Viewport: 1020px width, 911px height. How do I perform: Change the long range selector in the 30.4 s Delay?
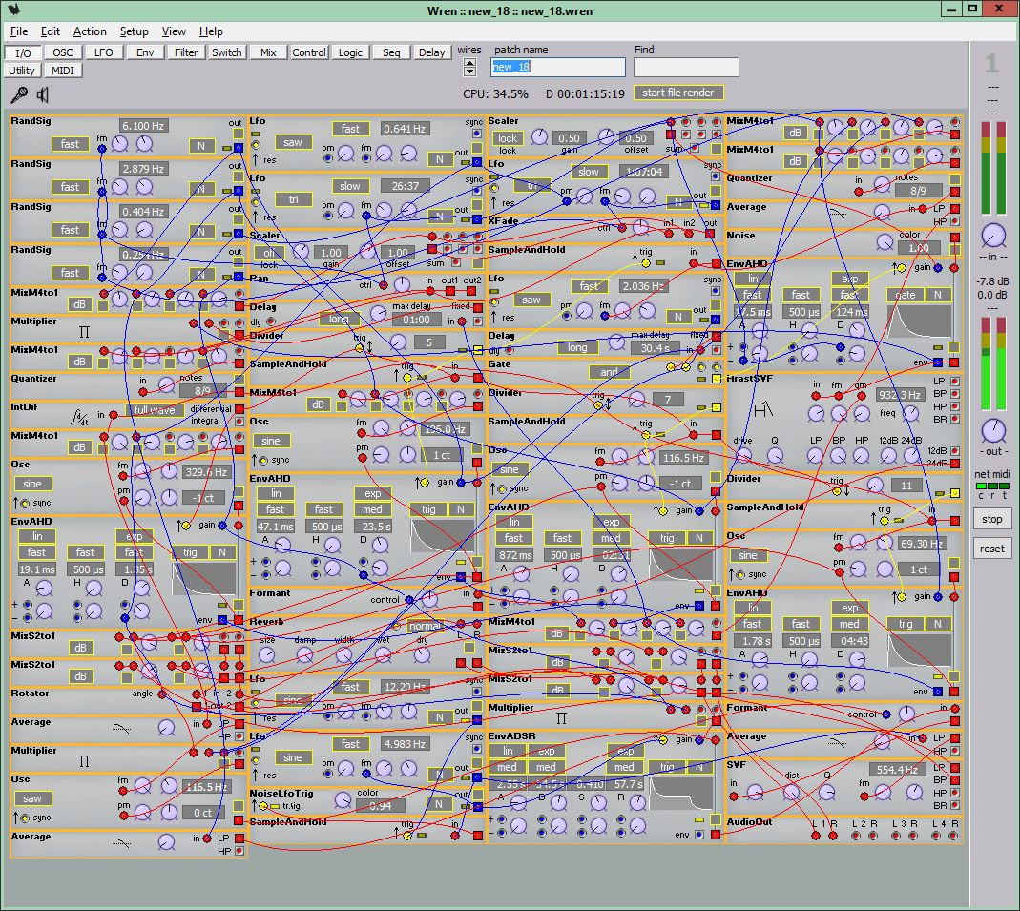[577, 347]
